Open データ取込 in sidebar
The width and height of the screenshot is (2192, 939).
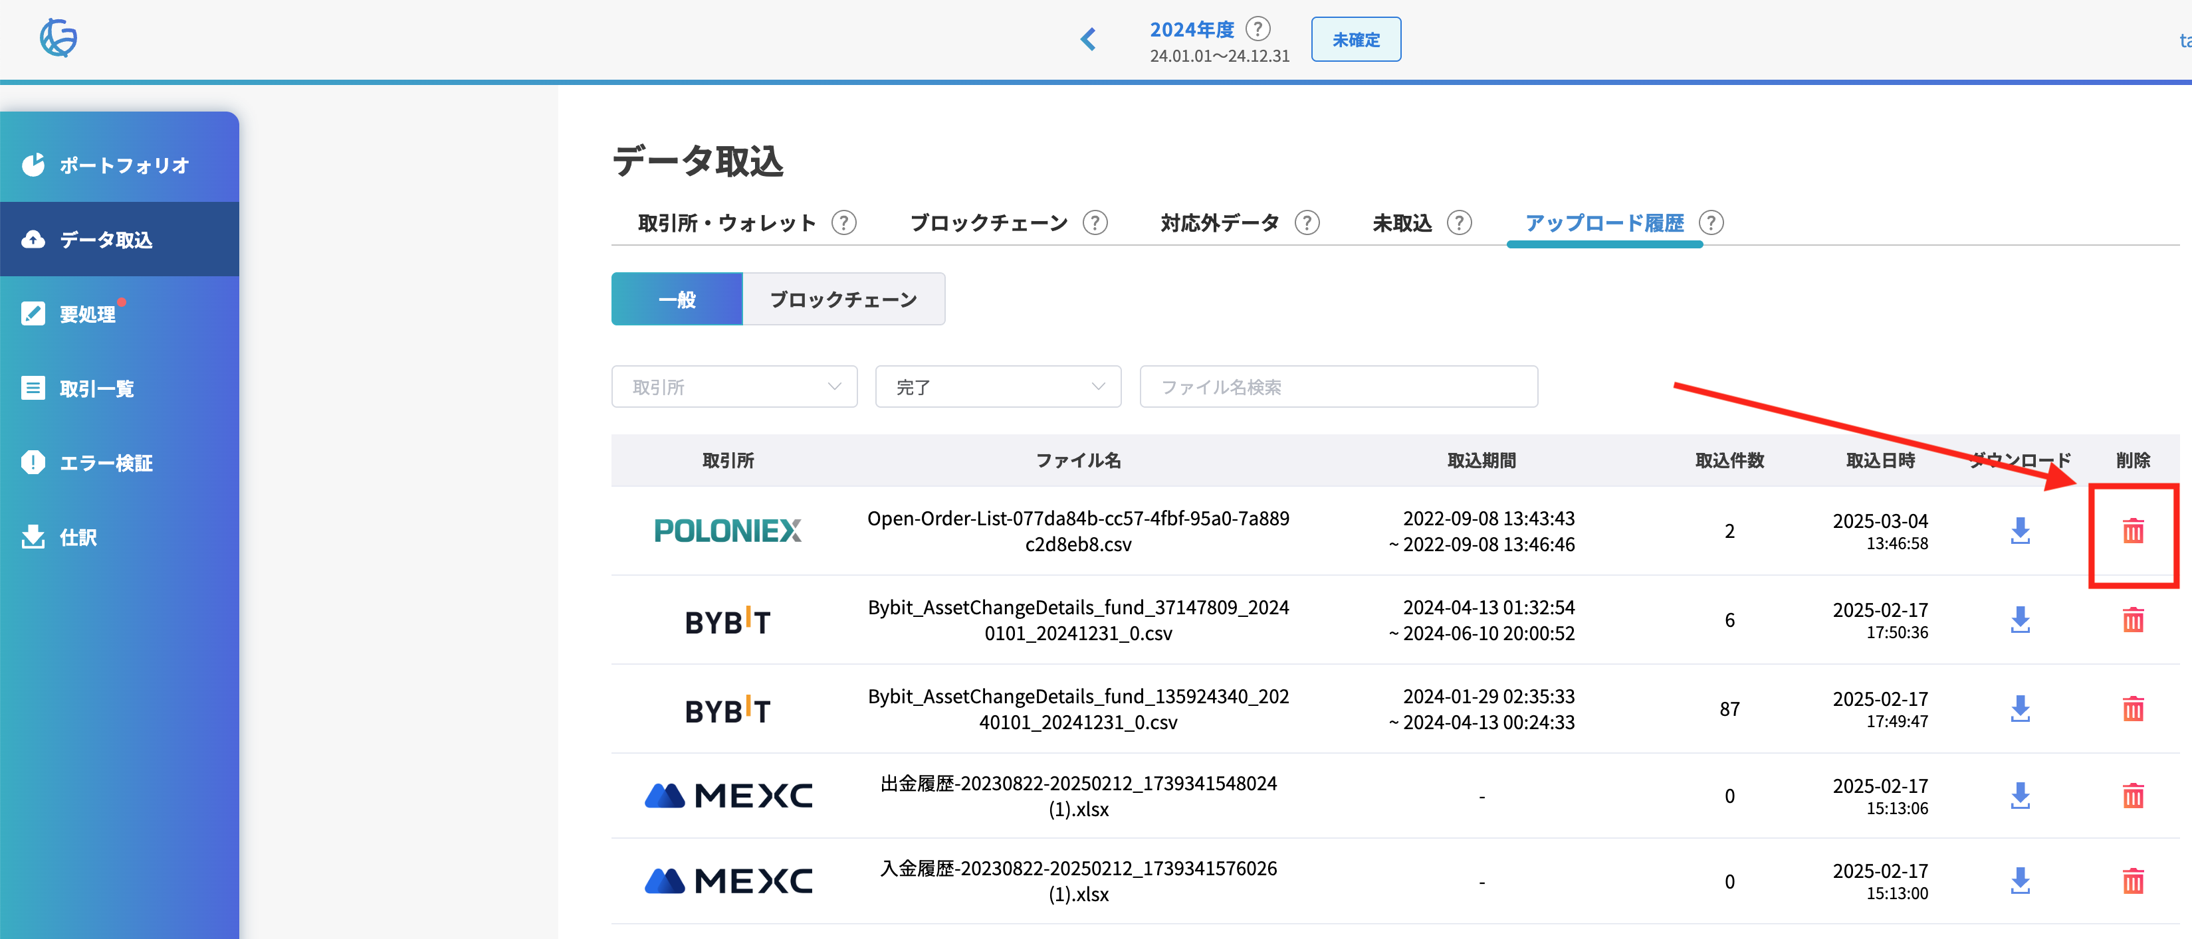coord(119,239)
